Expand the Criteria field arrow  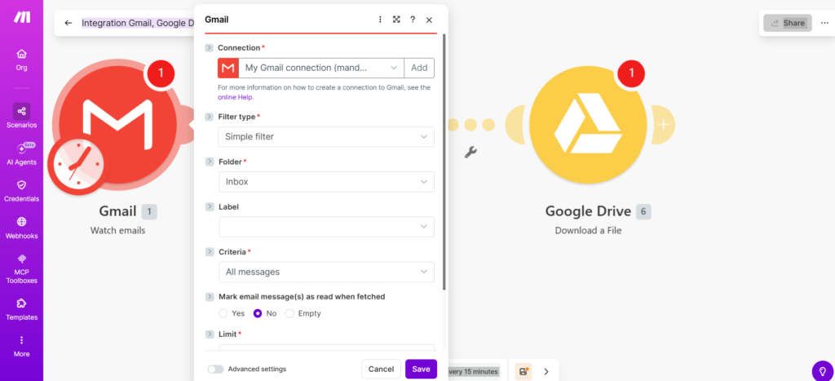[x=210, y=251]
